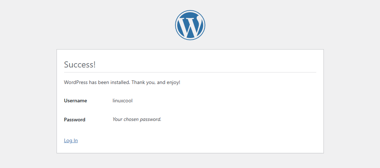Click the divider line below Success heading

pyautogui.click(x=190, y=73)
